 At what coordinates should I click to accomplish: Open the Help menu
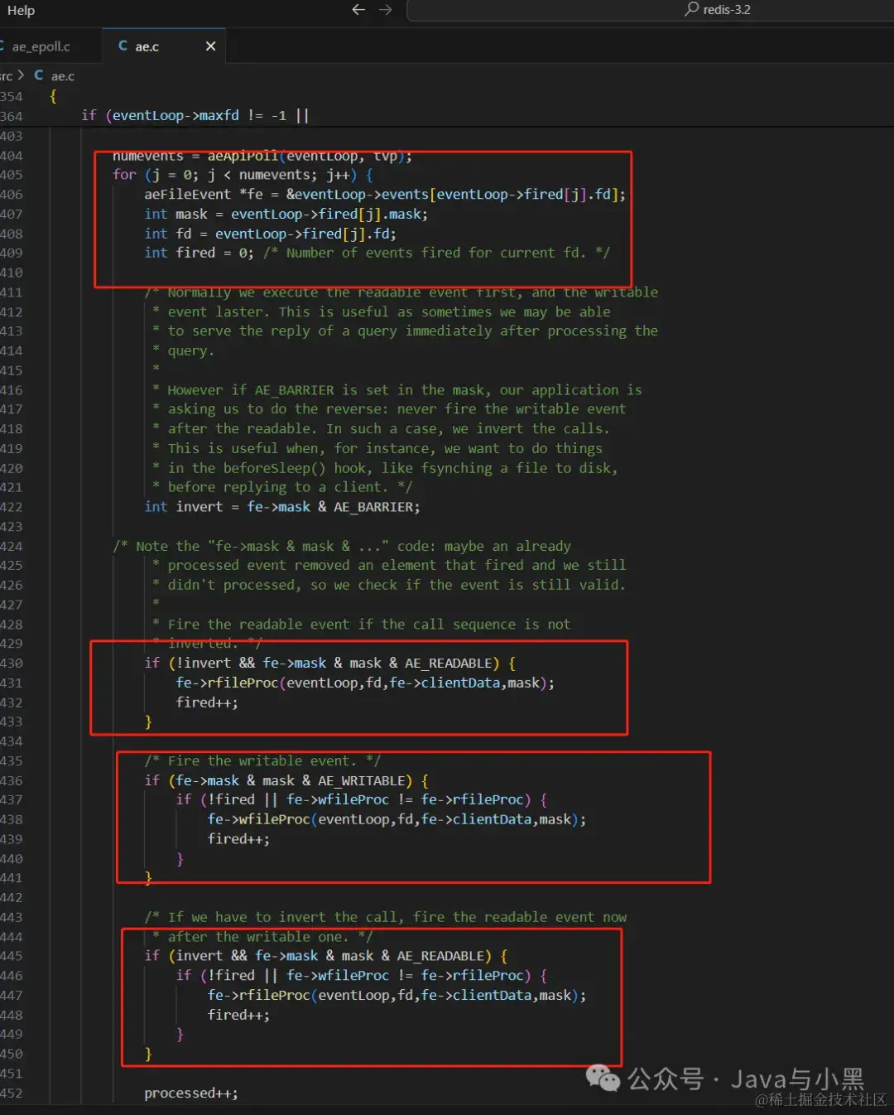pyautogui.click(x=21, y=11)
